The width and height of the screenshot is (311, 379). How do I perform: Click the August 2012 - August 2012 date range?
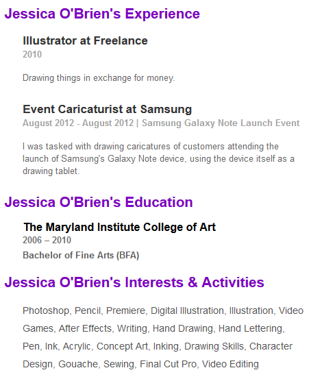78,123
